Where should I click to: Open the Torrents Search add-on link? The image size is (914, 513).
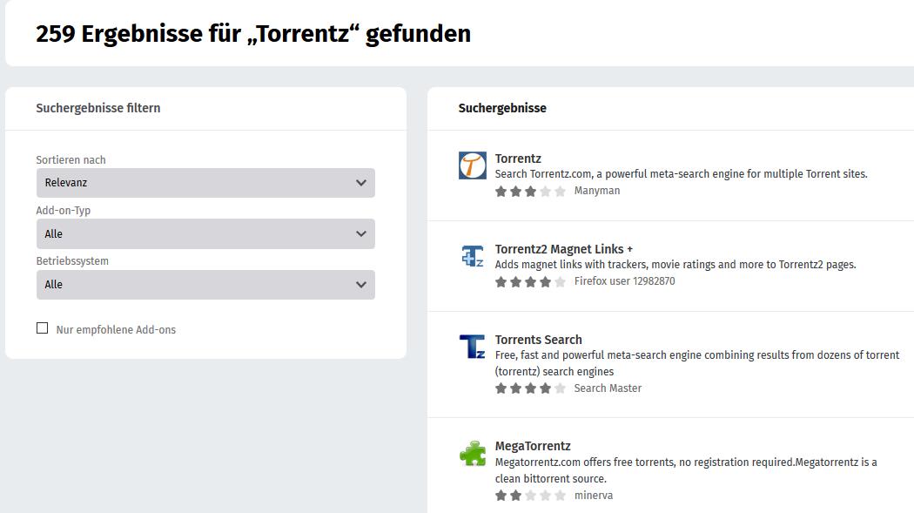538,340
